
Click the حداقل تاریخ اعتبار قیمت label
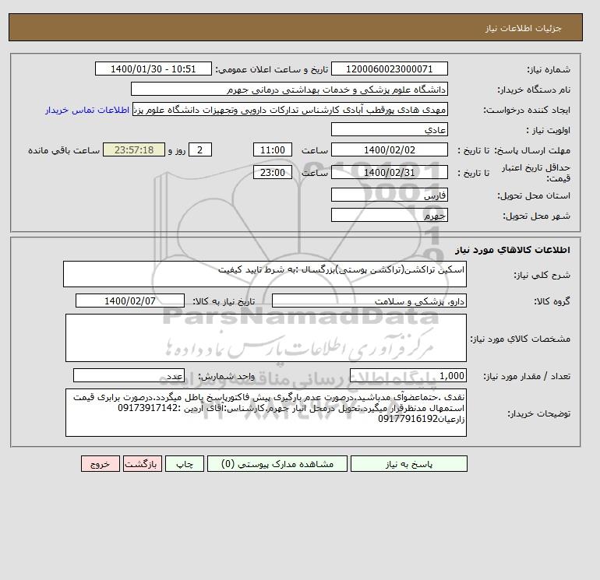click(x=536, y=173)
